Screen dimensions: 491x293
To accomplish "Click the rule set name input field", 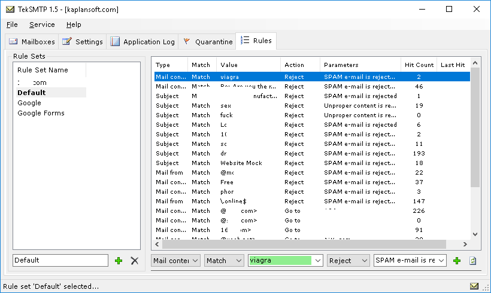I will [60, 261].
